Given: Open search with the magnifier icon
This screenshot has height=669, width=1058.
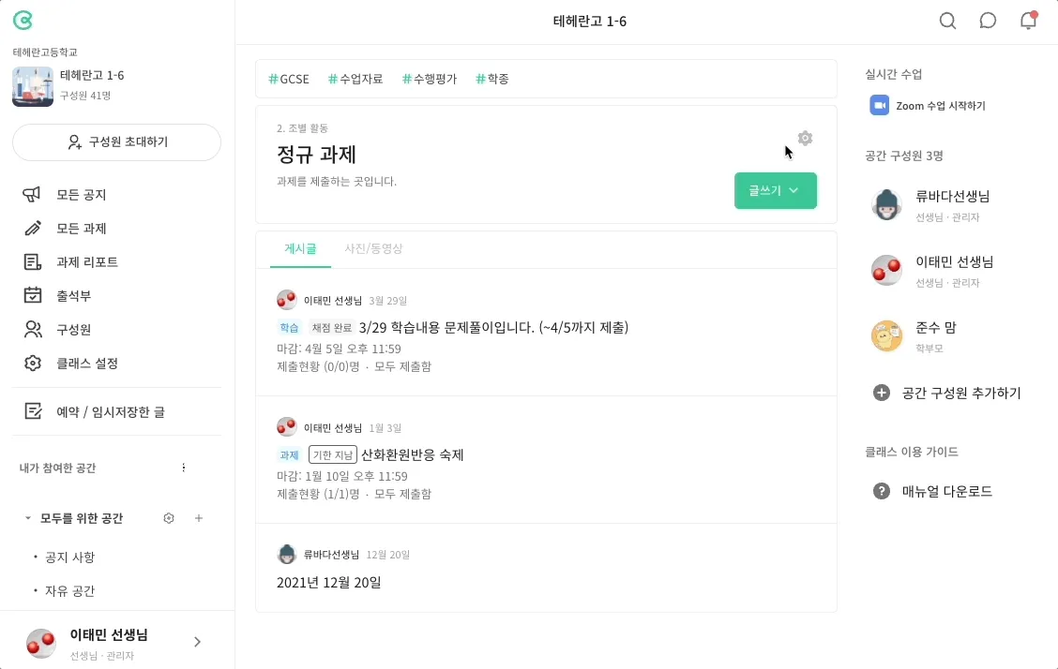Looking at the screenshot, I should pos(947,21).
